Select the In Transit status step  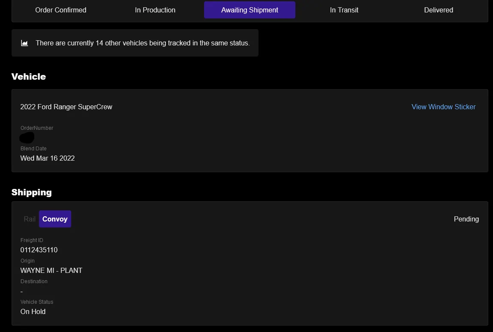pos(344,10)
